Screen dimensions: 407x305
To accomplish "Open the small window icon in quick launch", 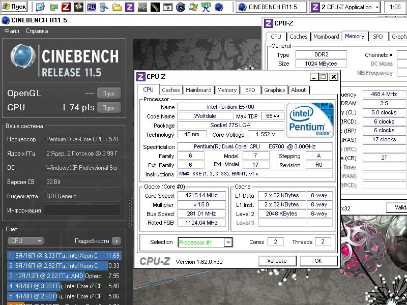I will (168, 7).
